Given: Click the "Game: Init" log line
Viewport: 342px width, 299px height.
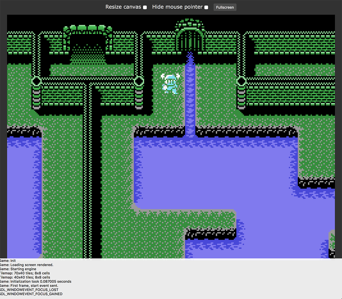Looking at the screenshot, I should [8, 261].
